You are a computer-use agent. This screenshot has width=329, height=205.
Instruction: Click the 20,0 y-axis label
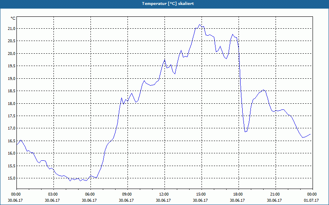(12, 54)
